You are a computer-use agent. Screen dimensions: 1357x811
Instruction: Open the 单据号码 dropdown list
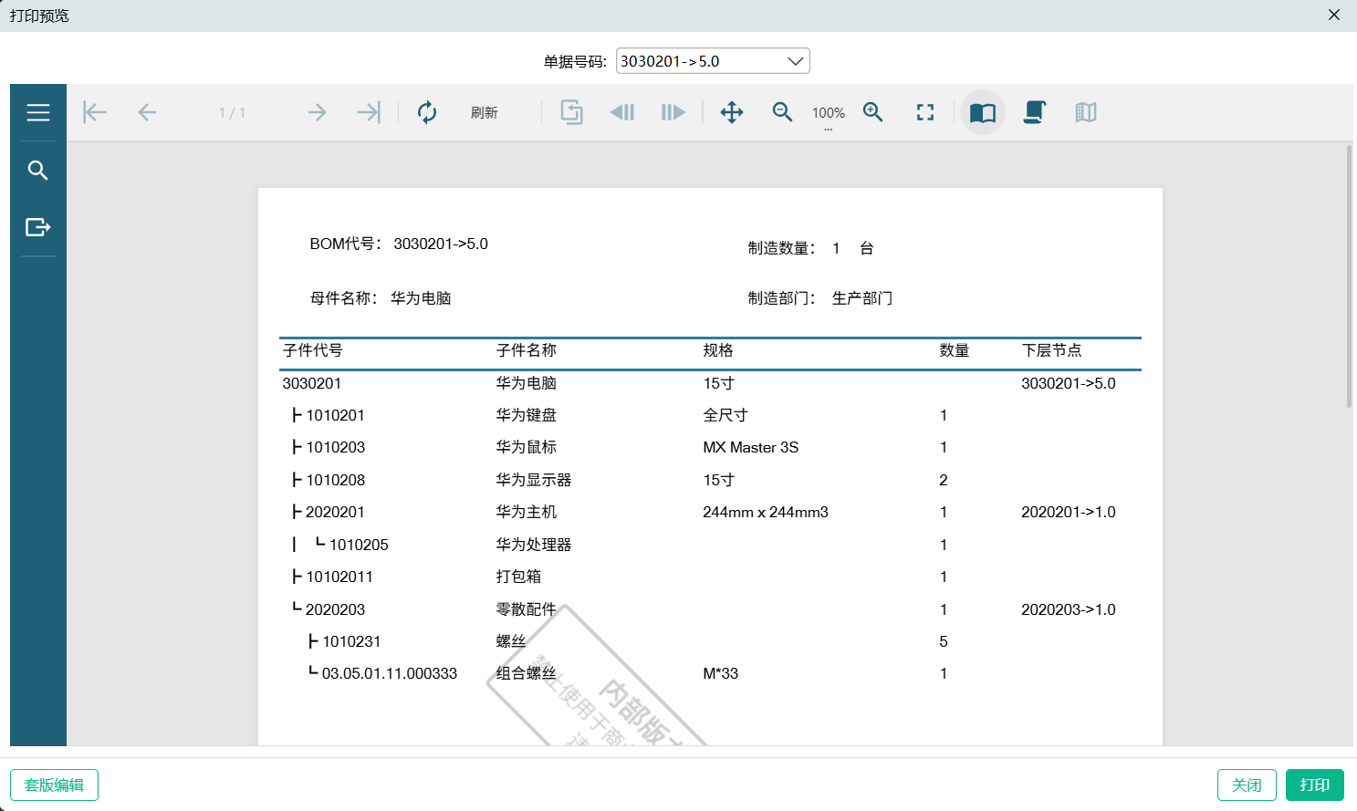(795, 61)
